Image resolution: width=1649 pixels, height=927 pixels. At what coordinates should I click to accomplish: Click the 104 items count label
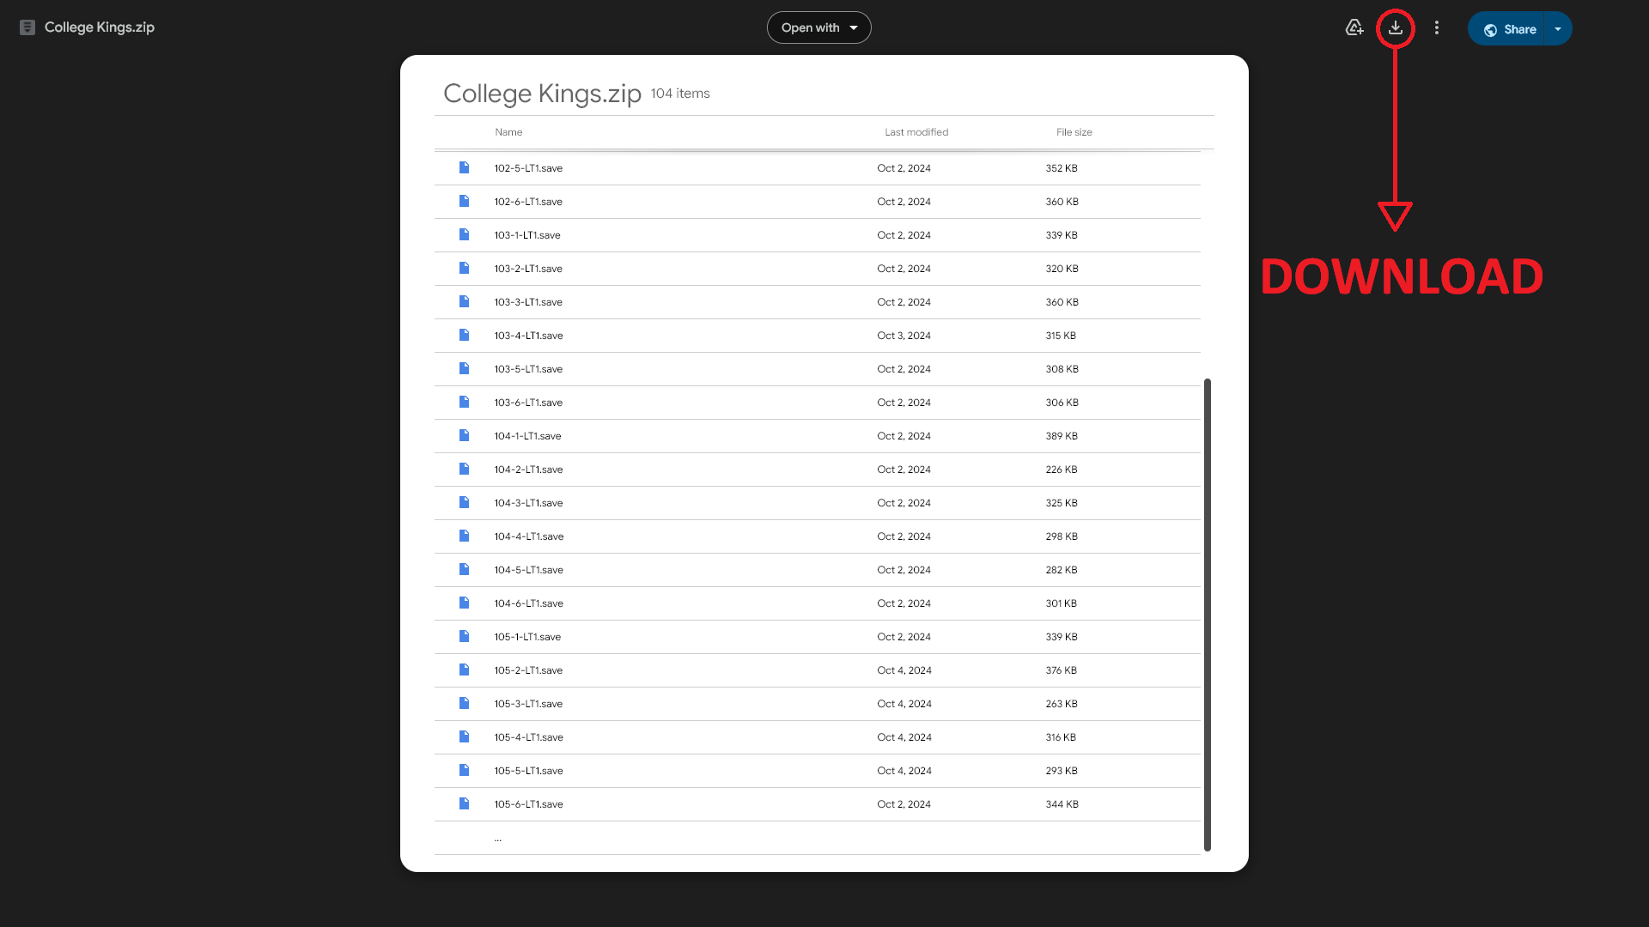[680, 94]
